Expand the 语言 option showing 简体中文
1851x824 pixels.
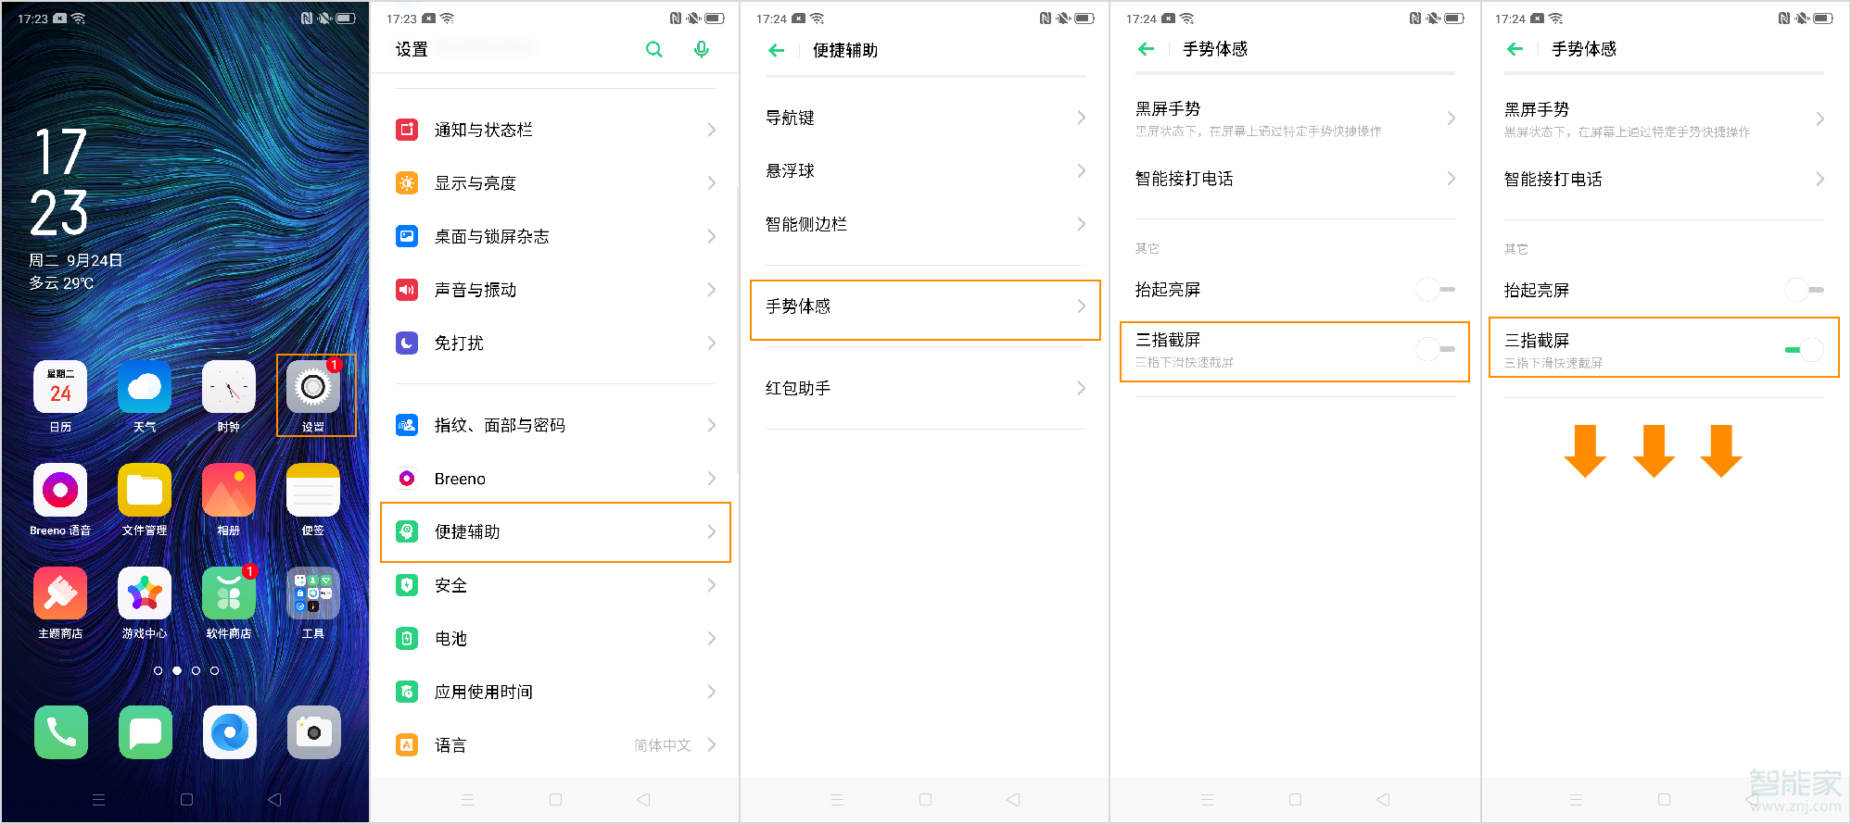[x=710, y=744]
